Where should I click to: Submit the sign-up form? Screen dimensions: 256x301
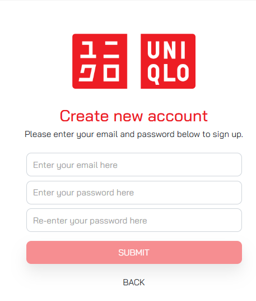point(134,253)
